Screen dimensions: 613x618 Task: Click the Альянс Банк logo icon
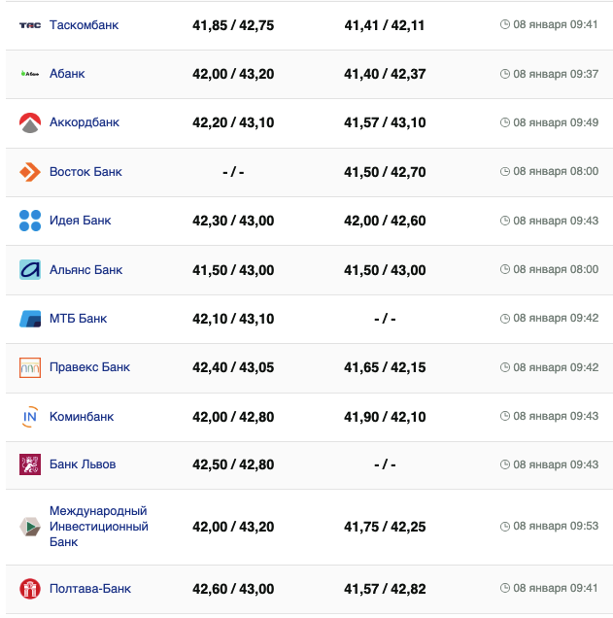(x=30, y=269)
